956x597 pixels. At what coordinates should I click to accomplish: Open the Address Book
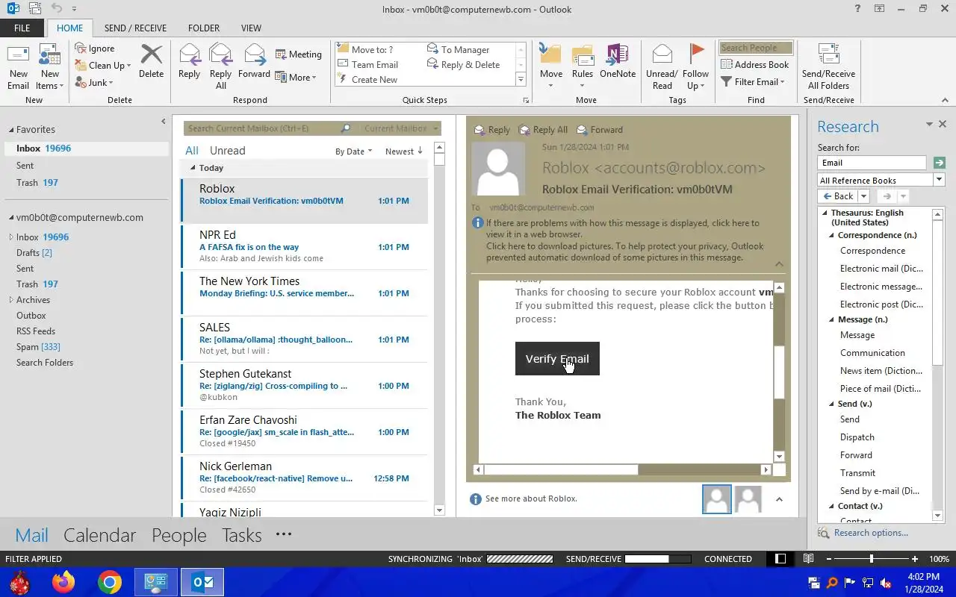coord(754,65)
